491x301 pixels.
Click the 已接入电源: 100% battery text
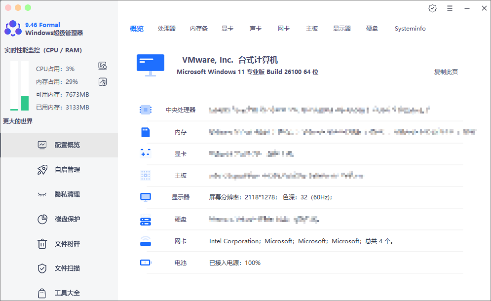coord(235,263)
